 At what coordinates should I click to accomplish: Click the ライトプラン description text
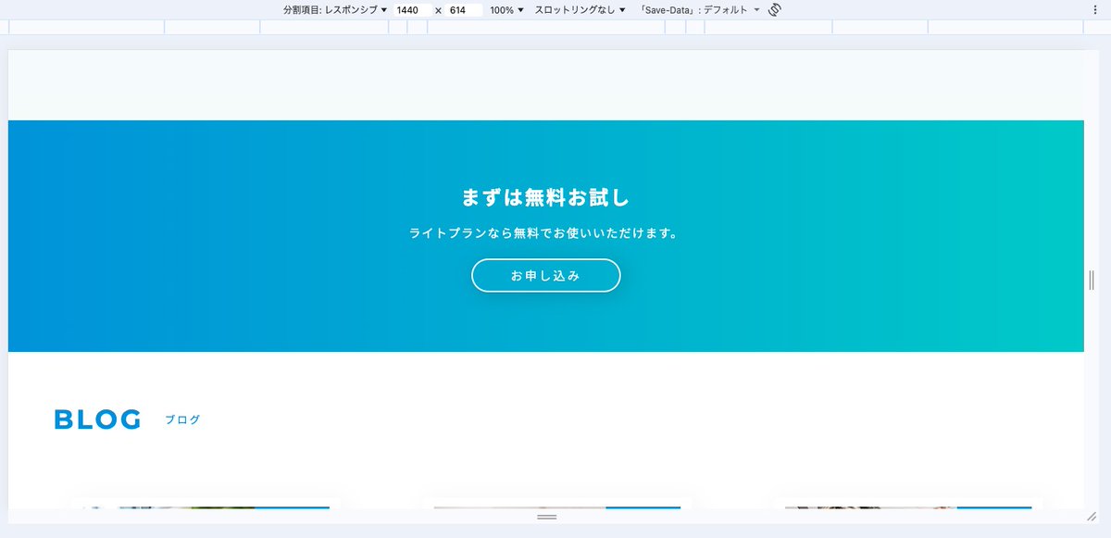click(x=545, y=233)
